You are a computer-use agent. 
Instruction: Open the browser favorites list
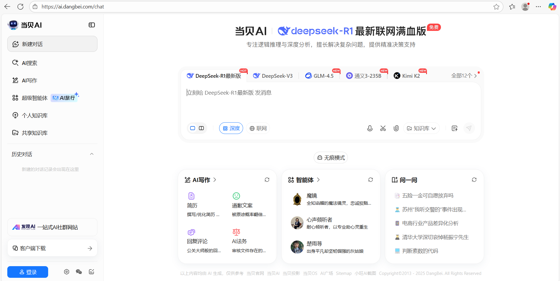(x=512, y=7)
